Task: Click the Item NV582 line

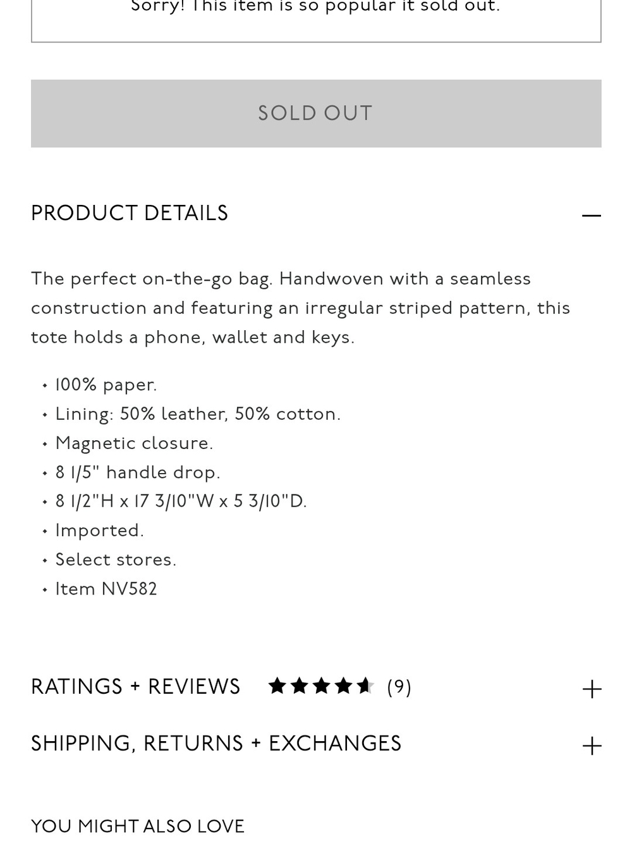Action: (106, 589)
